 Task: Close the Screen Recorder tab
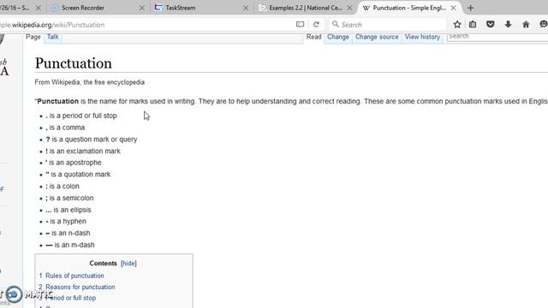pyautogui.click(x=142, y=8)
